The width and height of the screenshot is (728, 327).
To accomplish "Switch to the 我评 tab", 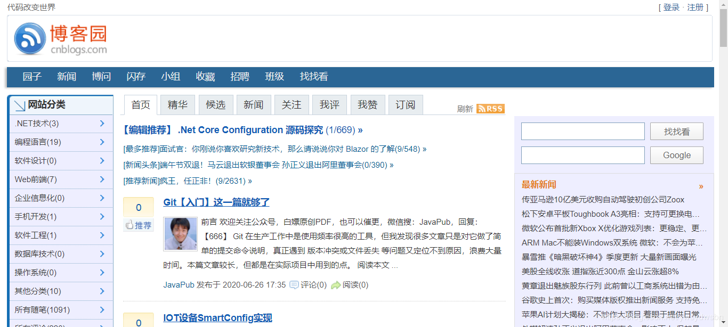I will tap(329, 105).
